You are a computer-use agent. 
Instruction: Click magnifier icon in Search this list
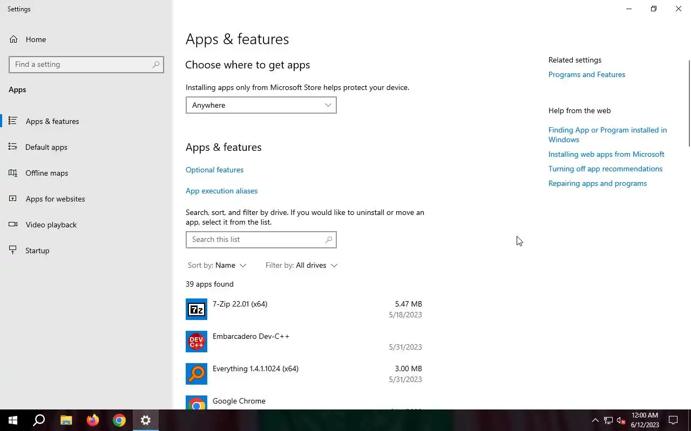pos(329,240)
